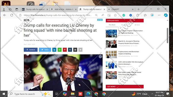Select This Month popular posts tab
The width and height of the screenshot is (173, 97).
(125, 25)
